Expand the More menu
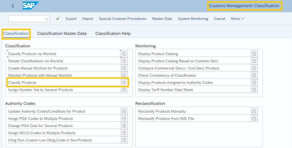Image resolution: width=292 pixels, height=148 pixels. 238,19
